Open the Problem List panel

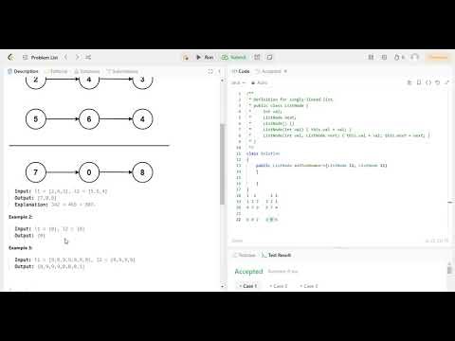40,58
